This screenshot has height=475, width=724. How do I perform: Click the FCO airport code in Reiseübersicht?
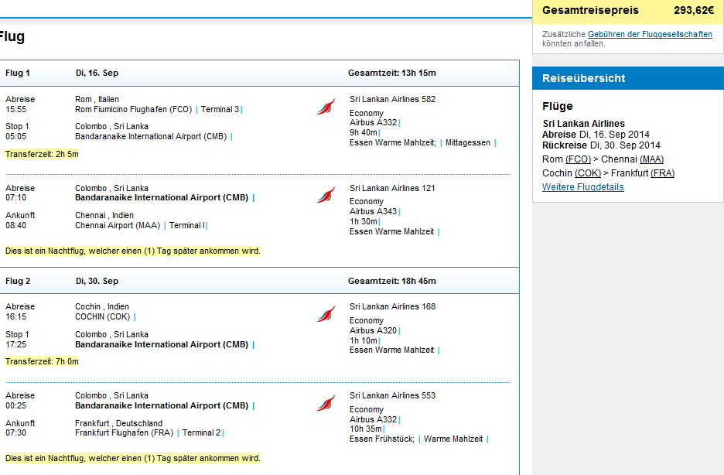(578, 159)
